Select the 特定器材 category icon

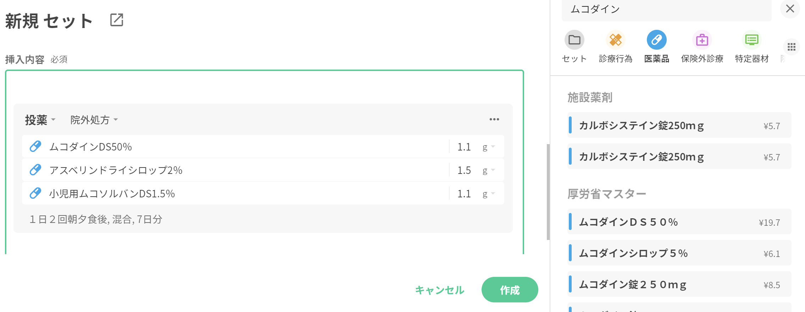(x=751, y=40)
